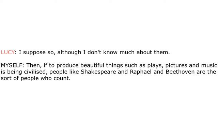Click the word don't in Lucy's line
218x122 pixels.
pos(94,52)
